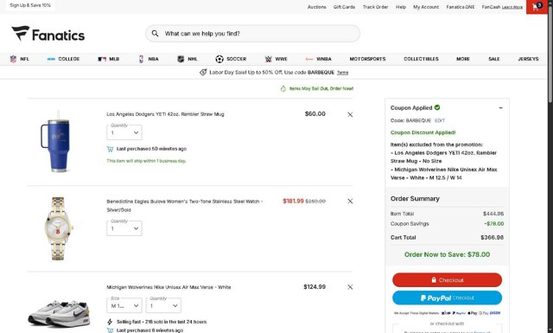Click the NCAA College logo icon
The height and width of the screenshot is (333, 553).
click(51, 59)
